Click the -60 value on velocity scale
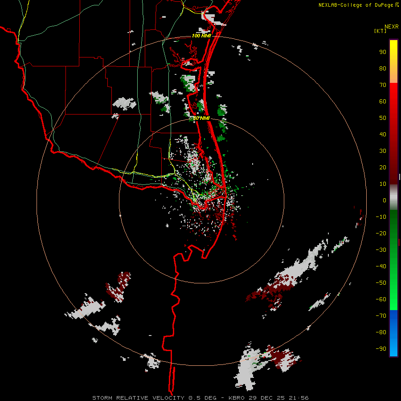Image resolution: width=401 pixels, height=401 pixels. coord(381,299)
